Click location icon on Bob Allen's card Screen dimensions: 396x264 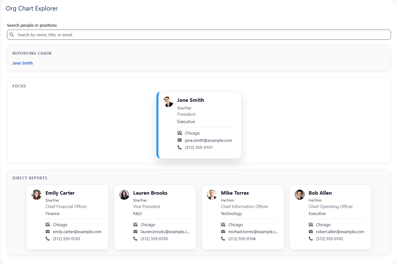[x=311, y=225]
